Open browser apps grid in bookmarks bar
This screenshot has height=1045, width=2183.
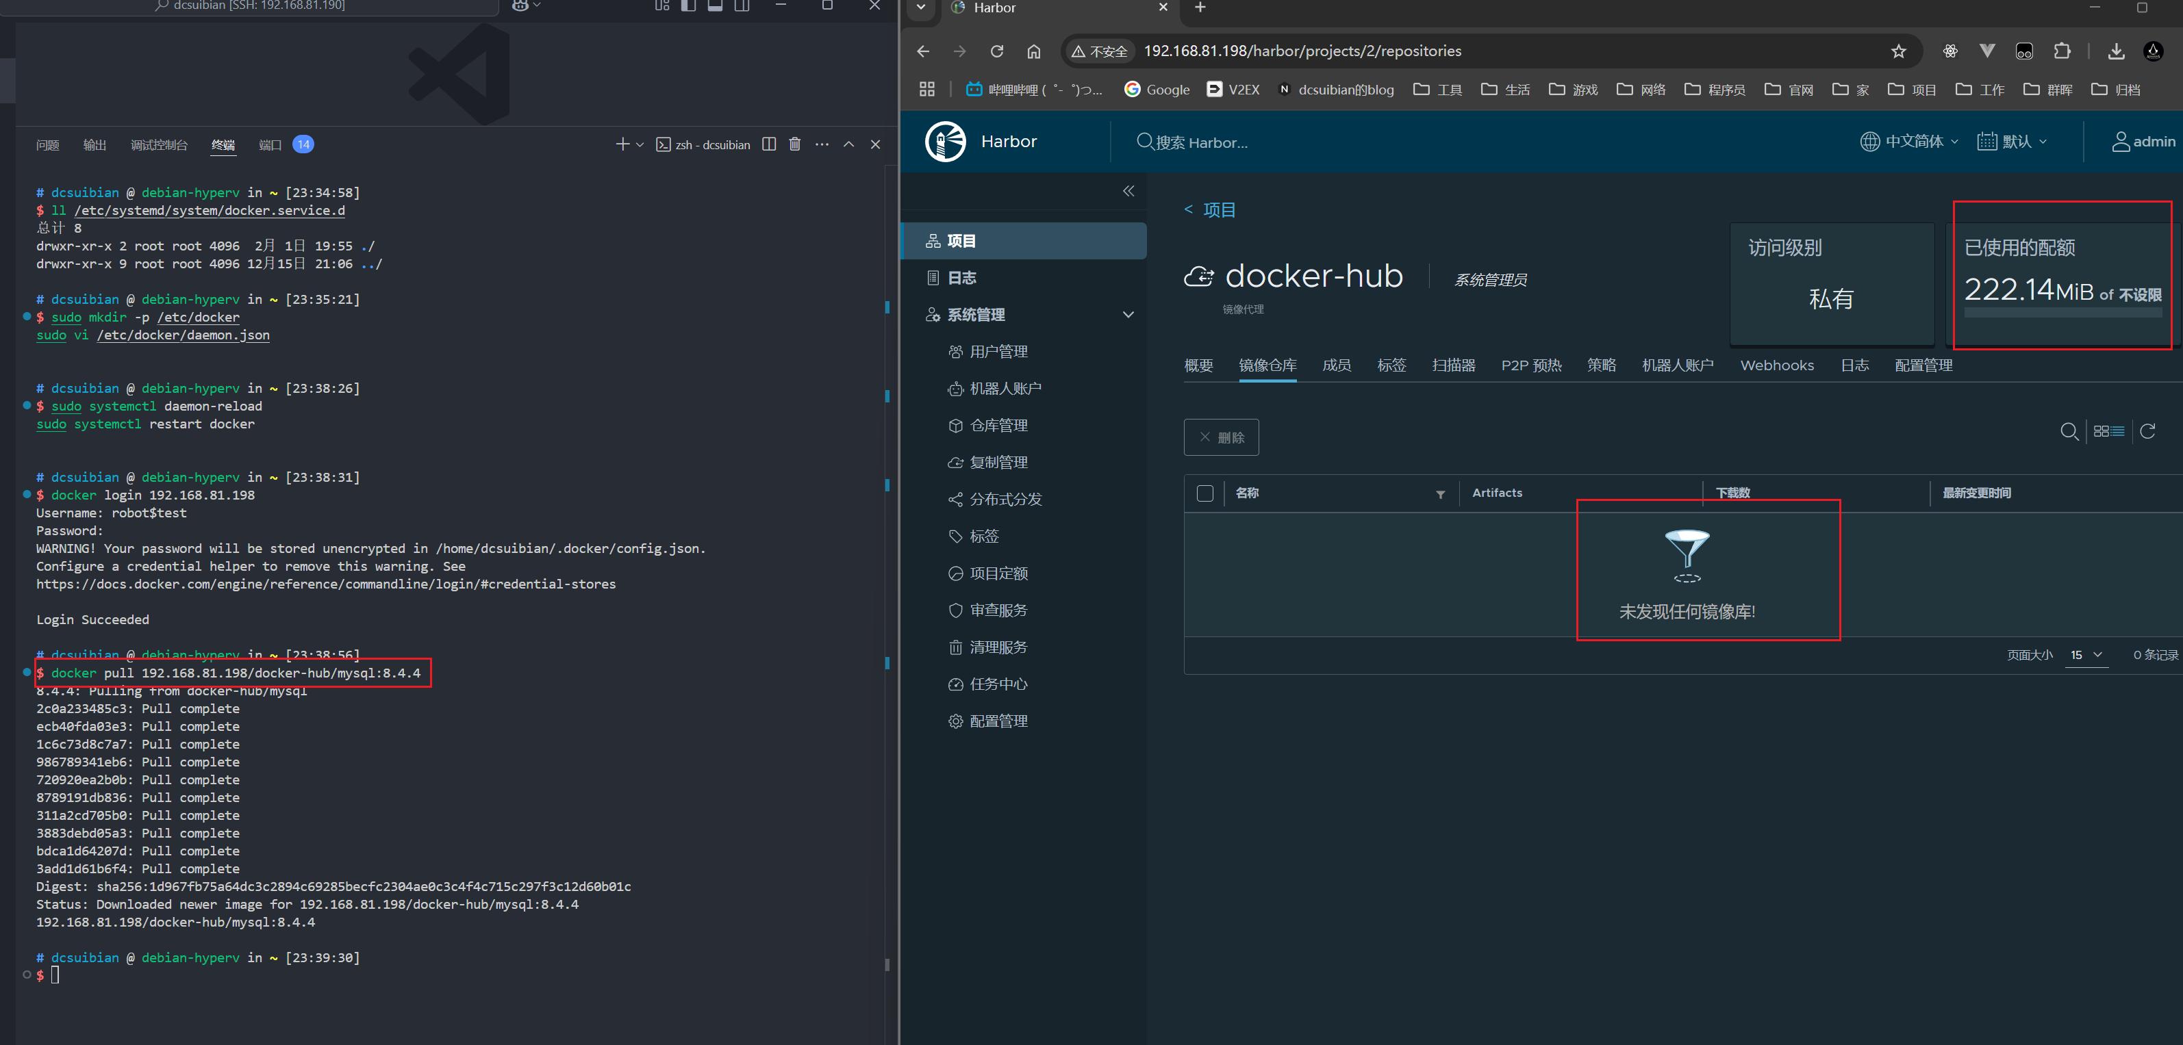coord(927,90)
